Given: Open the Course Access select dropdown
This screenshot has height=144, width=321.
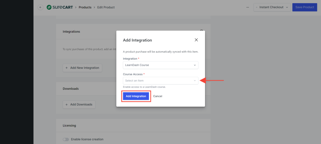Looking at the screenshot, I should click(x=160, y=81).
